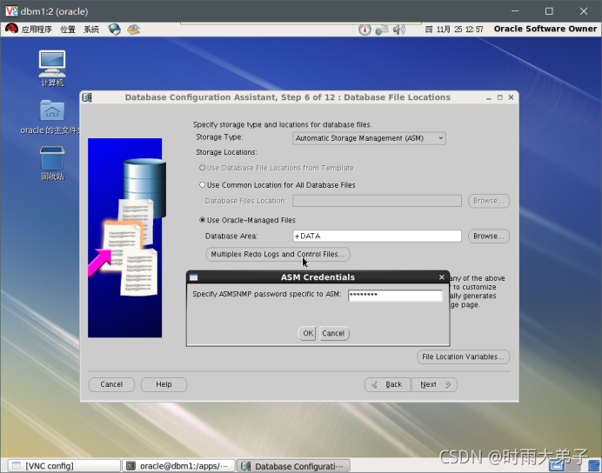Screen dimensions: 602x473
Task: Open the 系统 System menu
Action: click(x=91, y=30)
